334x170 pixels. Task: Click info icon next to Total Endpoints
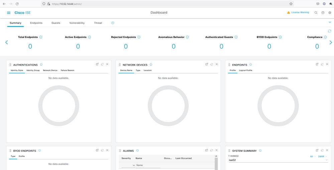point(41,37)
